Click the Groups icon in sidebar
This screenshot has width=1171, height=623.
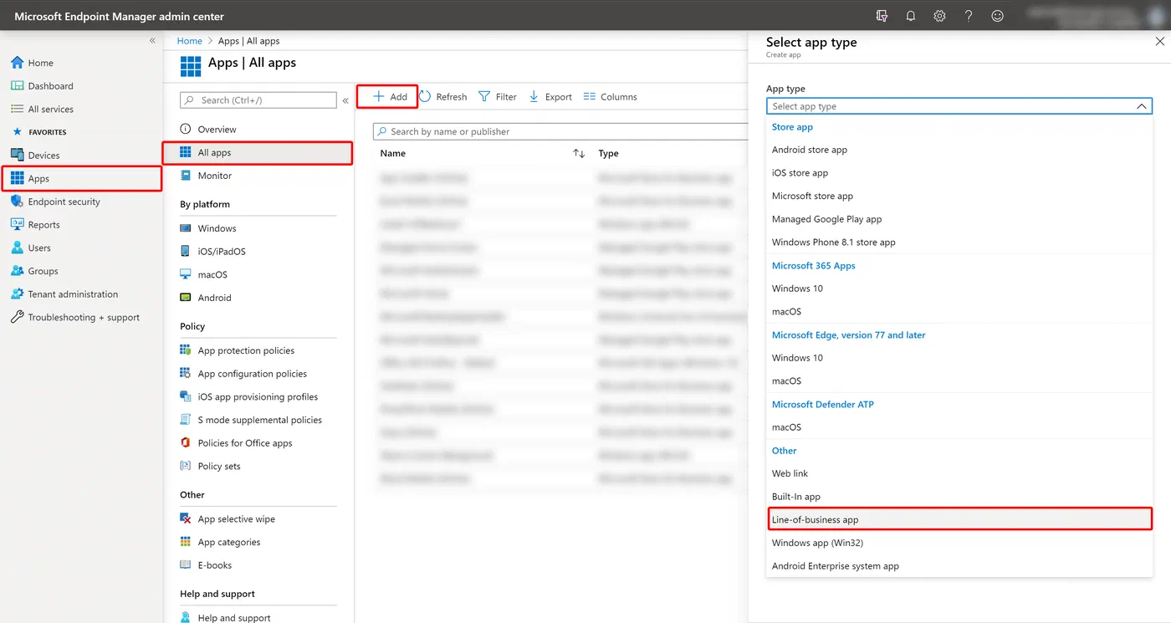pyautogui.click(x=18, y=271)
